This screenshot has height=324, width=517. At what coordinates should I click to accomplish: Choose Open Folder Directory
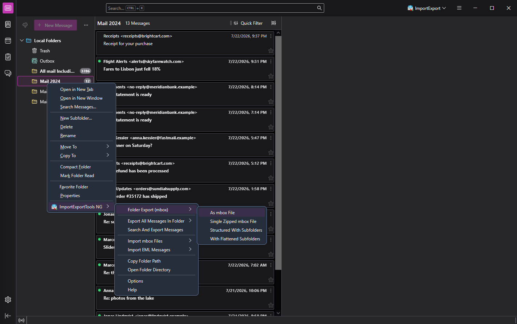(x=156, y=269)
